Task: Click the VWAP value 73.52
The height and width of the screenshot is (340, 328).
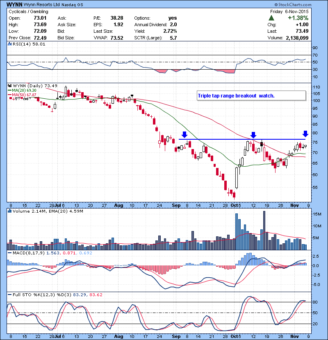Action: click(117, 38)
